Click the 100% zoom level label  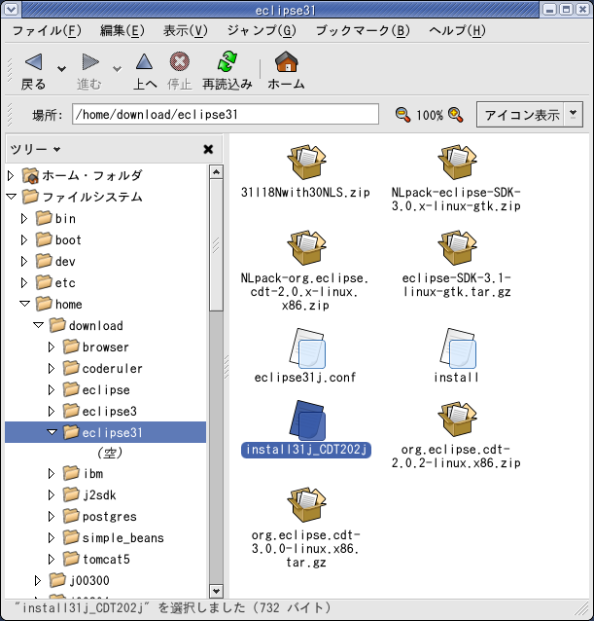(430, 115)
